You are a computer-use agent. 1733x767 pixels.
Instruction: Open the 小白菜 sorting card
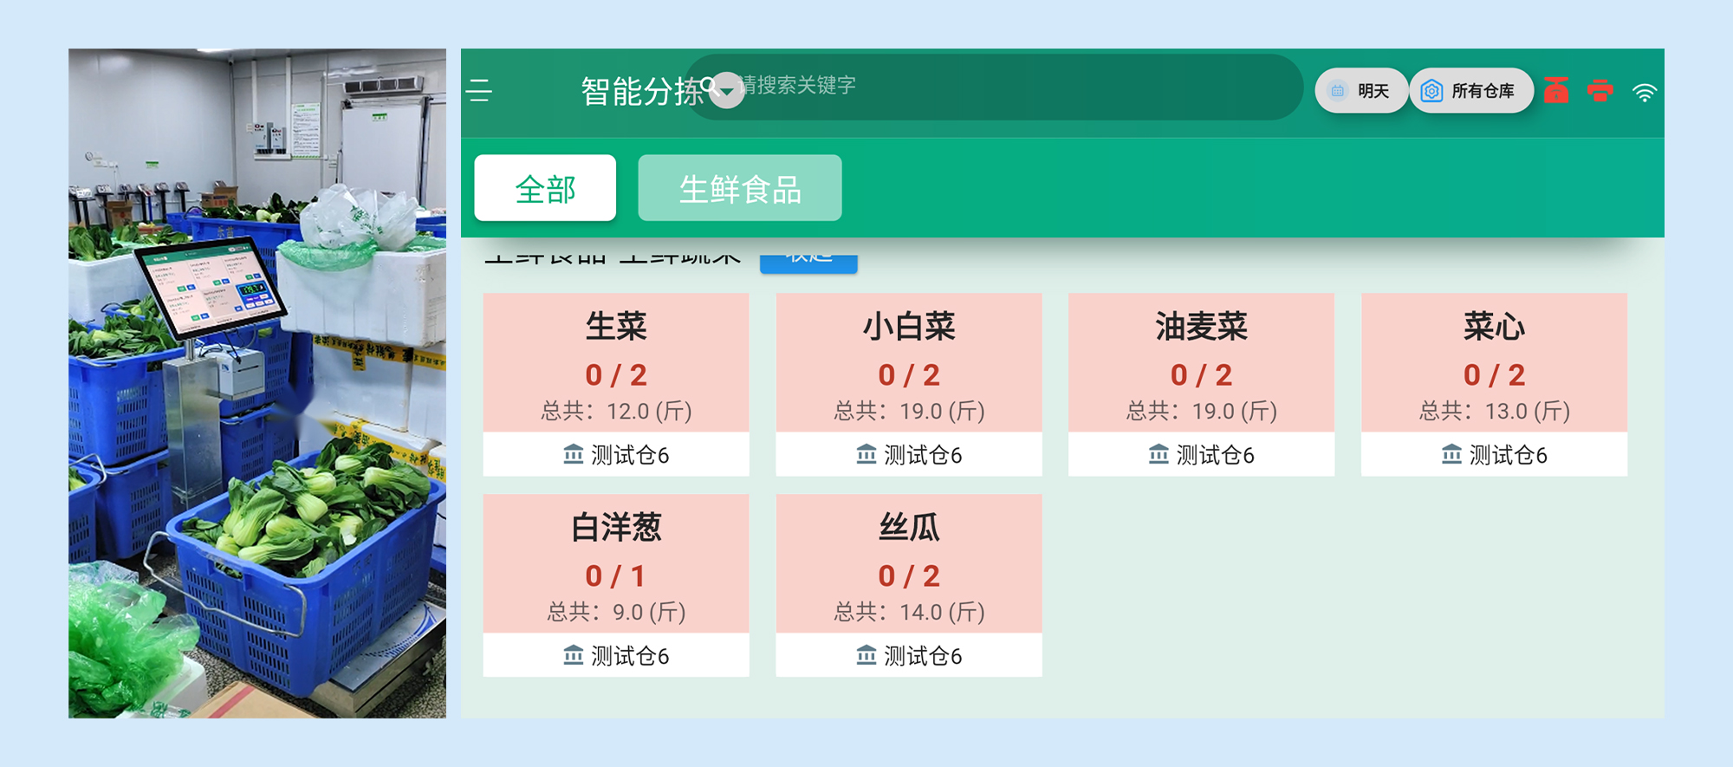[x=908, y=364]
